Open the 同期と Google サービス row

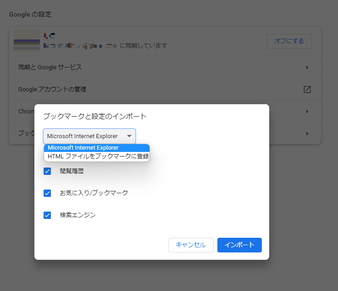click(x=165, y=67)
